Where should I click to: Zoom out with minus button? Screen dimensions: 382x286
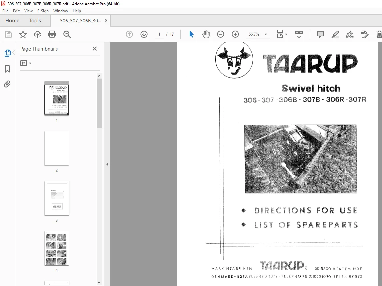pyautogui.click(x=220, y=34)
